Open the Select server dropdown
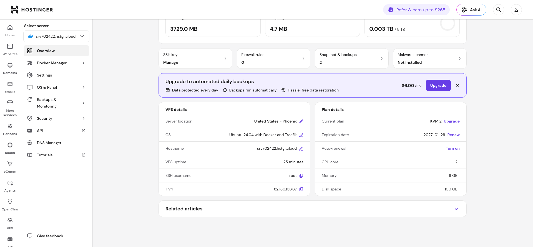 coord(56,36)
